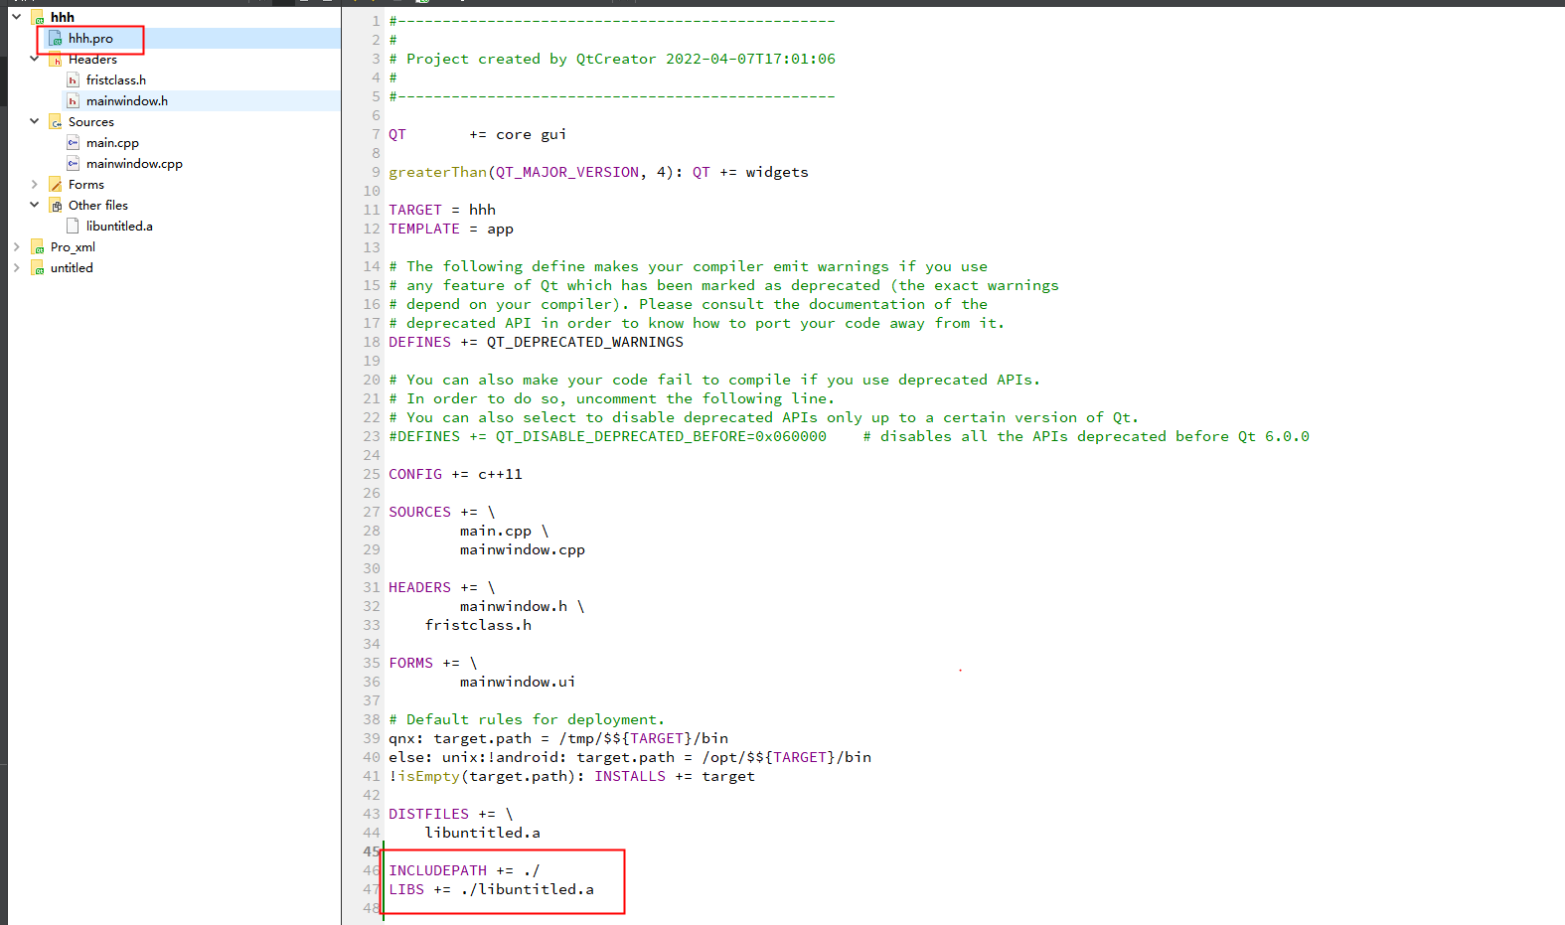
Task: Click the INSTALLS += target line
Action: pyautogui.click(x=571, y=776)
